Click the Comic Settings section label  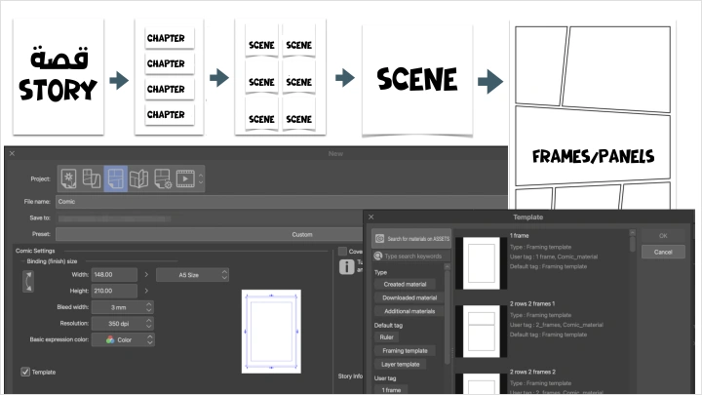click(35, 251)
